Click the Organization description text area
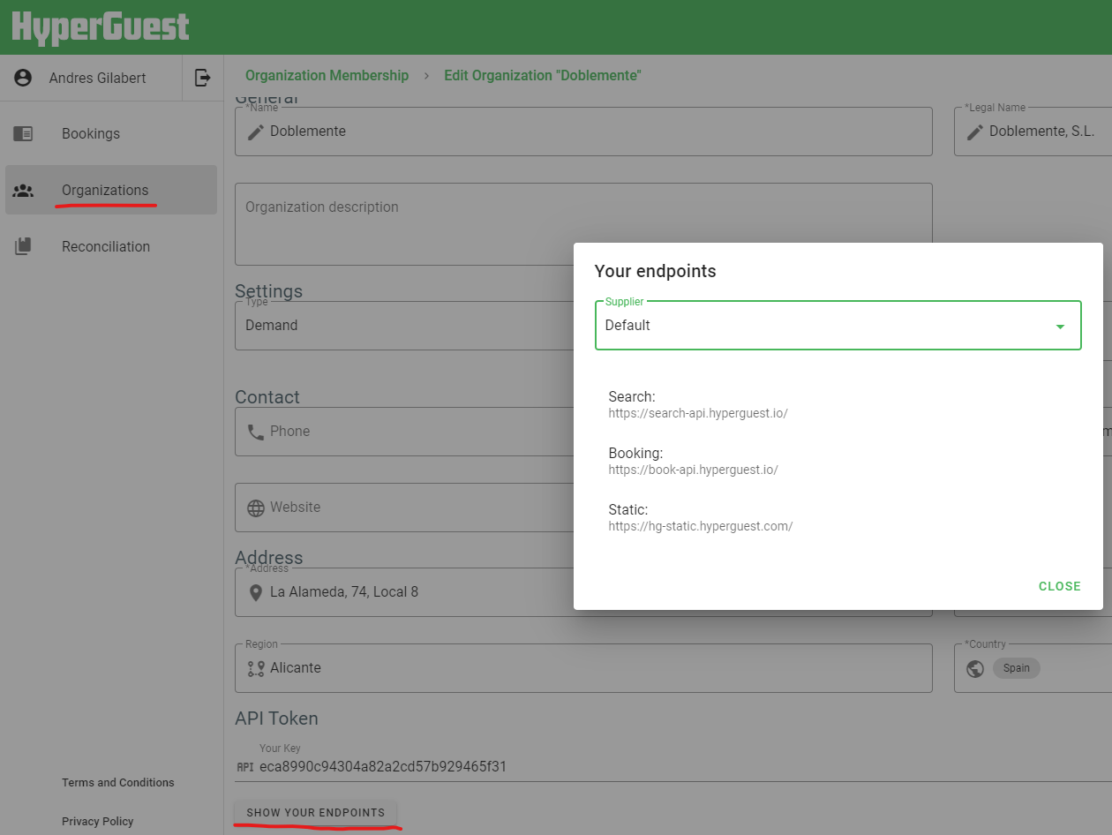This screenshot has height=835, width=1112. point(583,224)
